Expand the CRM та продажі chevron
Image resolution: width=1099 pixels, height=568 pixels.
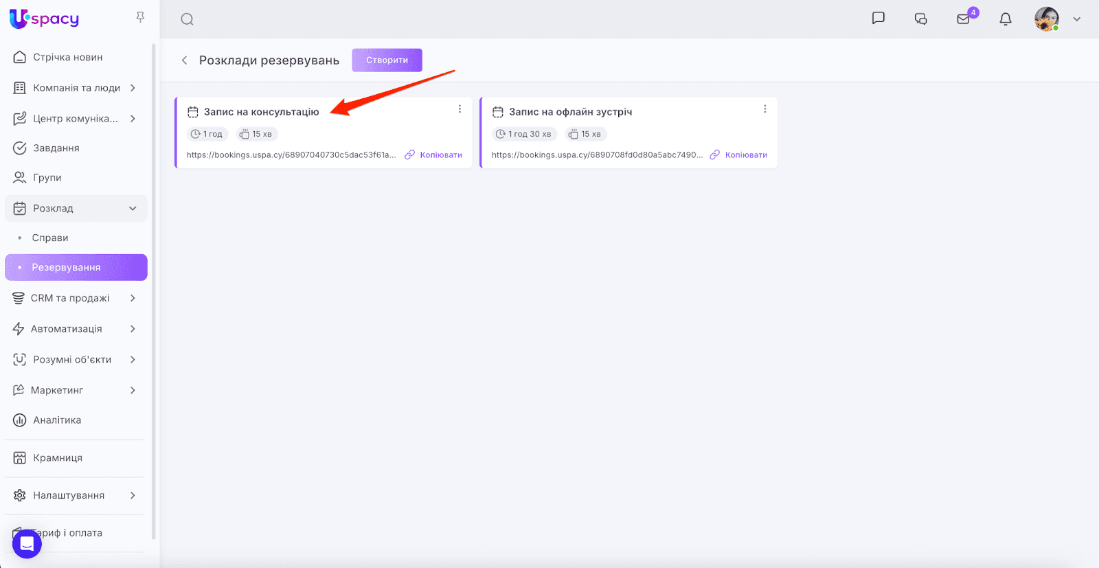(133, 298)
